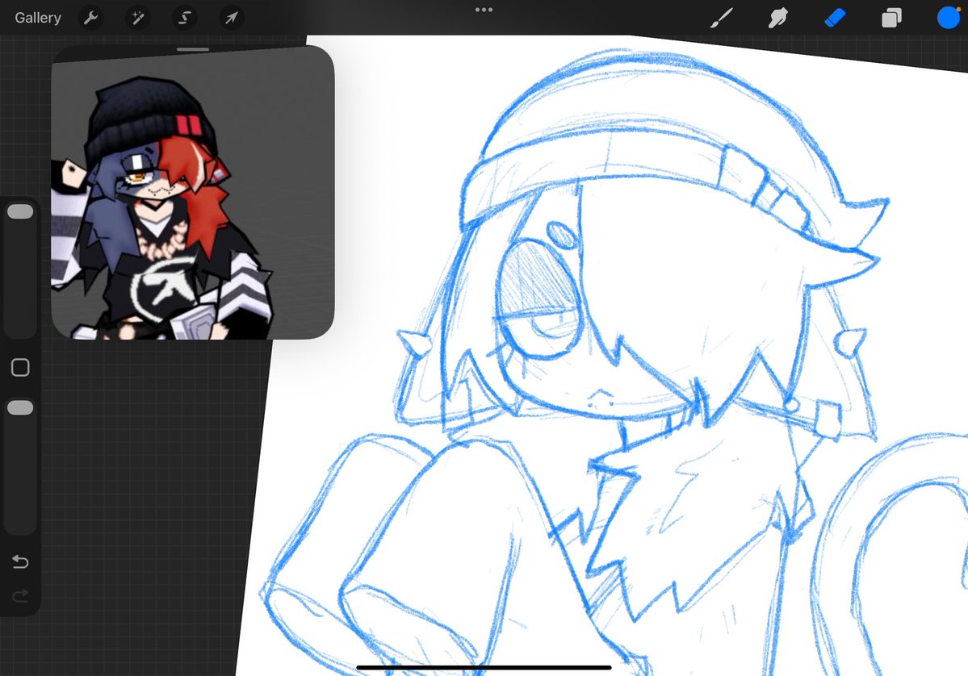Open the Actions wrench menu

coord(90,18)
